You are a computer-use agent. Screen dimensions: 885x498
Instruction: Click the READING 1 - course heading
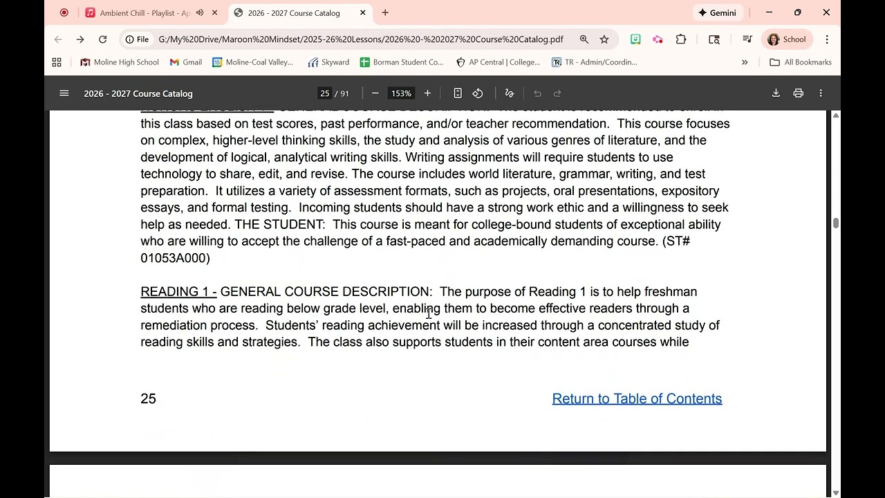pyautogui.click(x=178, y=292)
